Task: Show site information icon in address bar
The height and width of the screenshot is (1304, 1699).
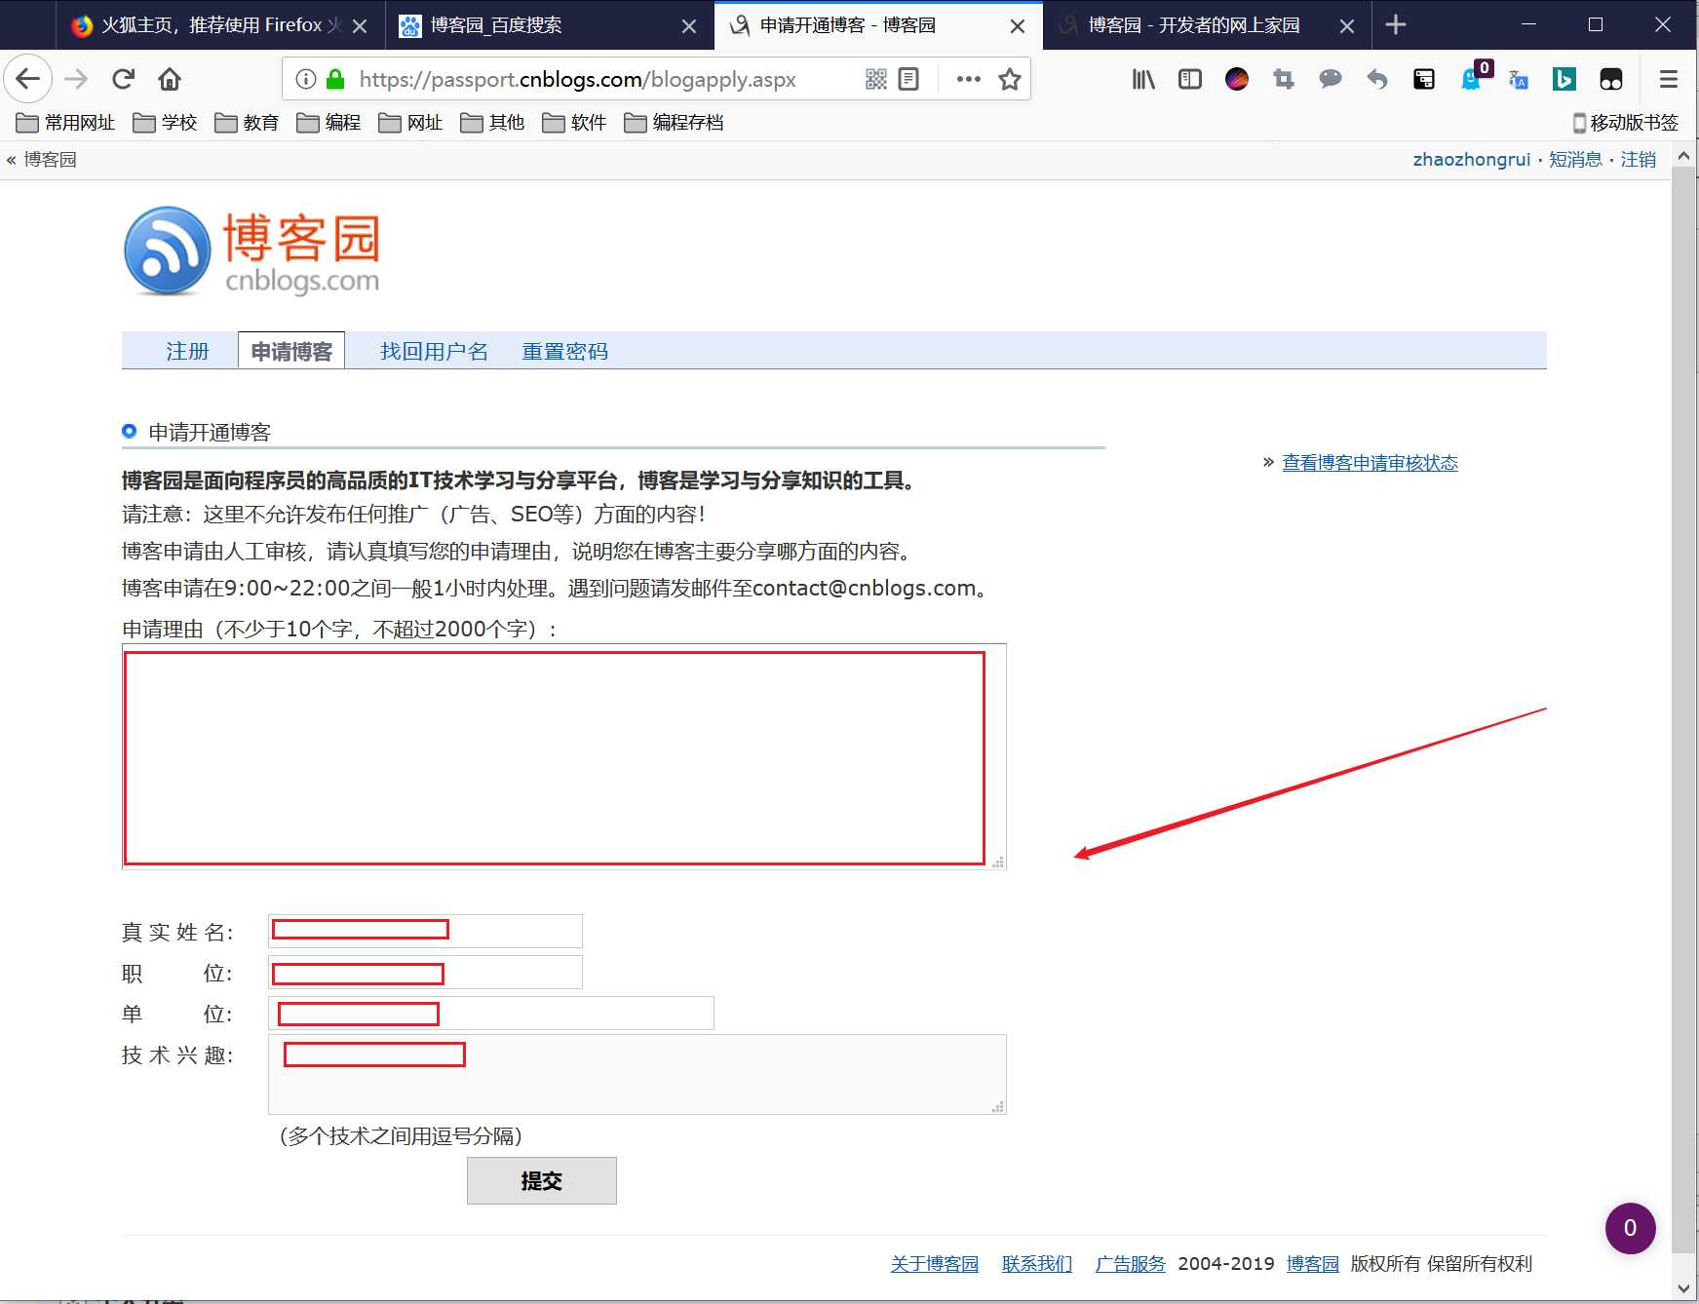Action: click(306, 79)
